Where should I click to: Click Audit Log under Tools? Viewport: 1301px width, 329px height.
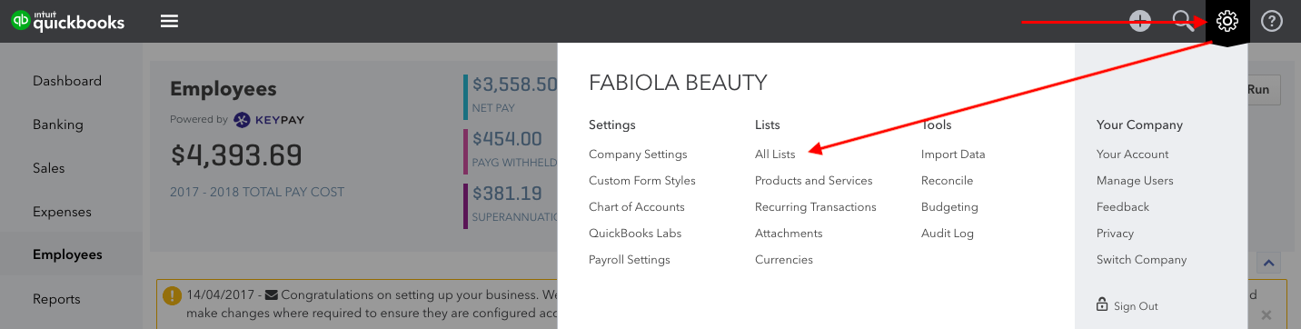[x=948, y=234]
